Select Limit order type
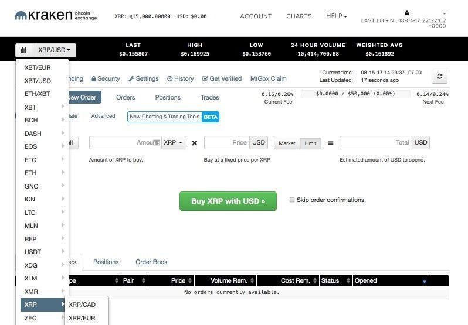This screenshot has width=468, height=325. [310, 143]
